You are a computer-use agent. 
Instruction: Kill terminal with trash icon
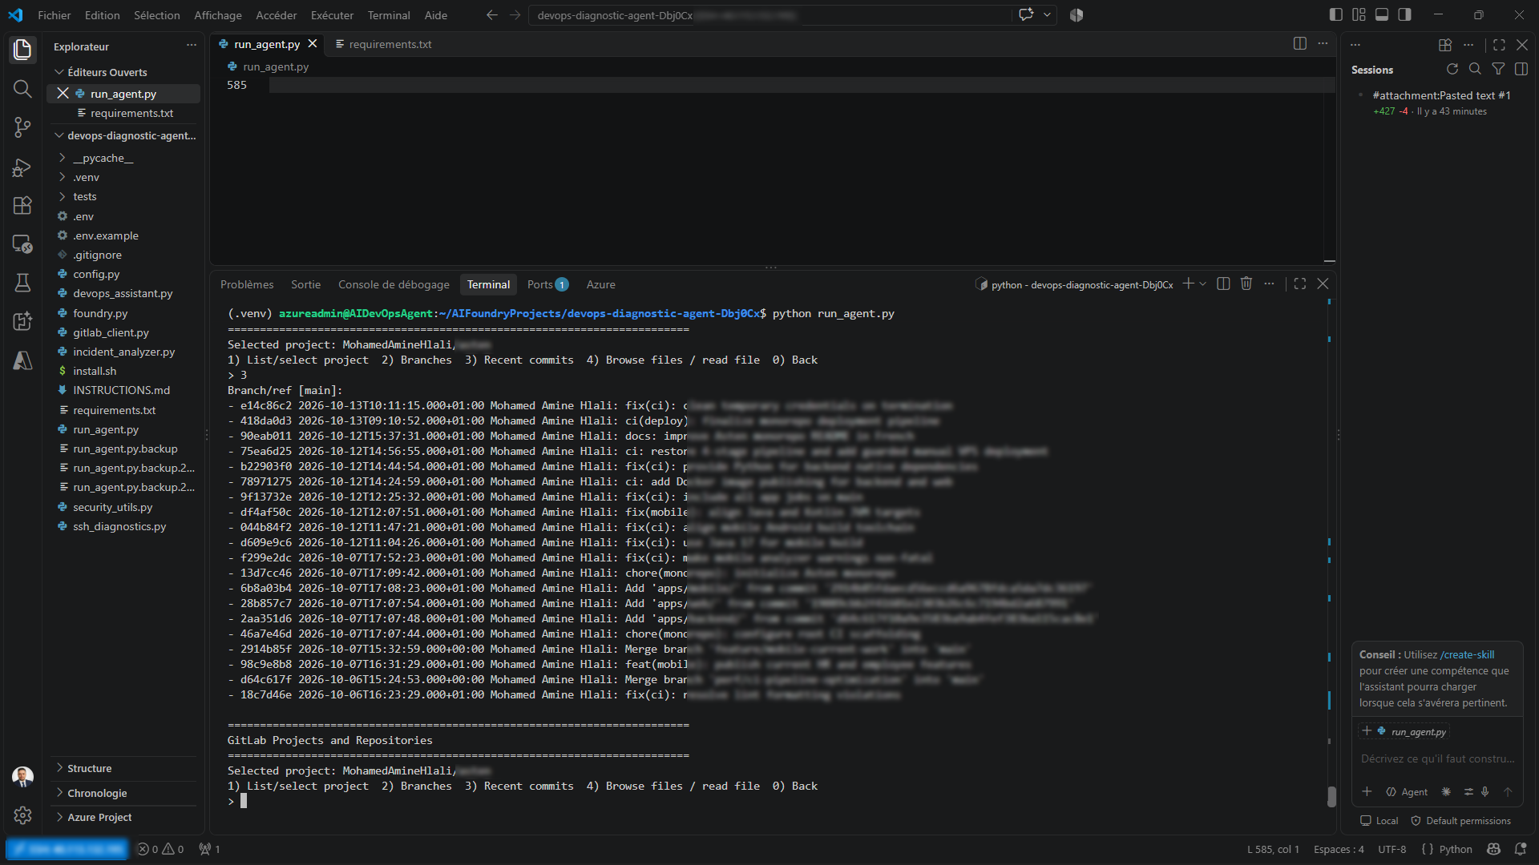pyautogui.click(x=1246, y=284)
